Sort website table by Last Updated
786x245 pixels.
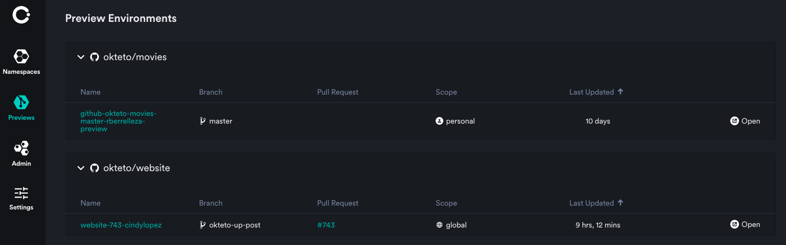pos(596,203)
